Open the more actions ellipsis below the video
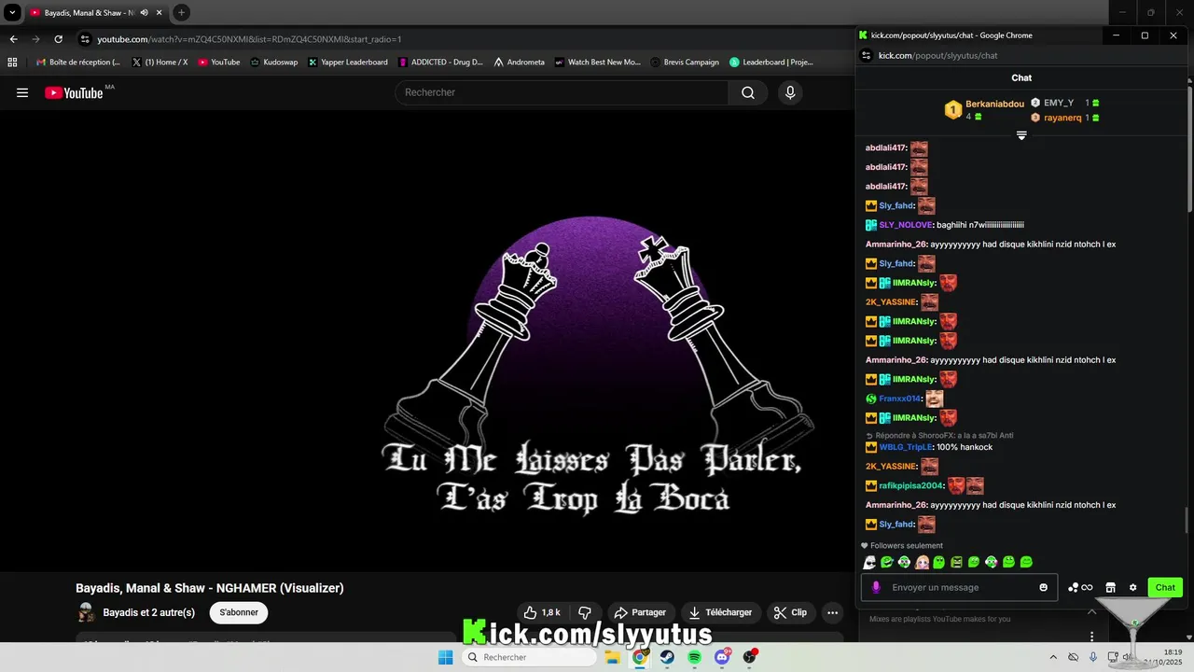The image size is (1194, 672). coord(832,612)
